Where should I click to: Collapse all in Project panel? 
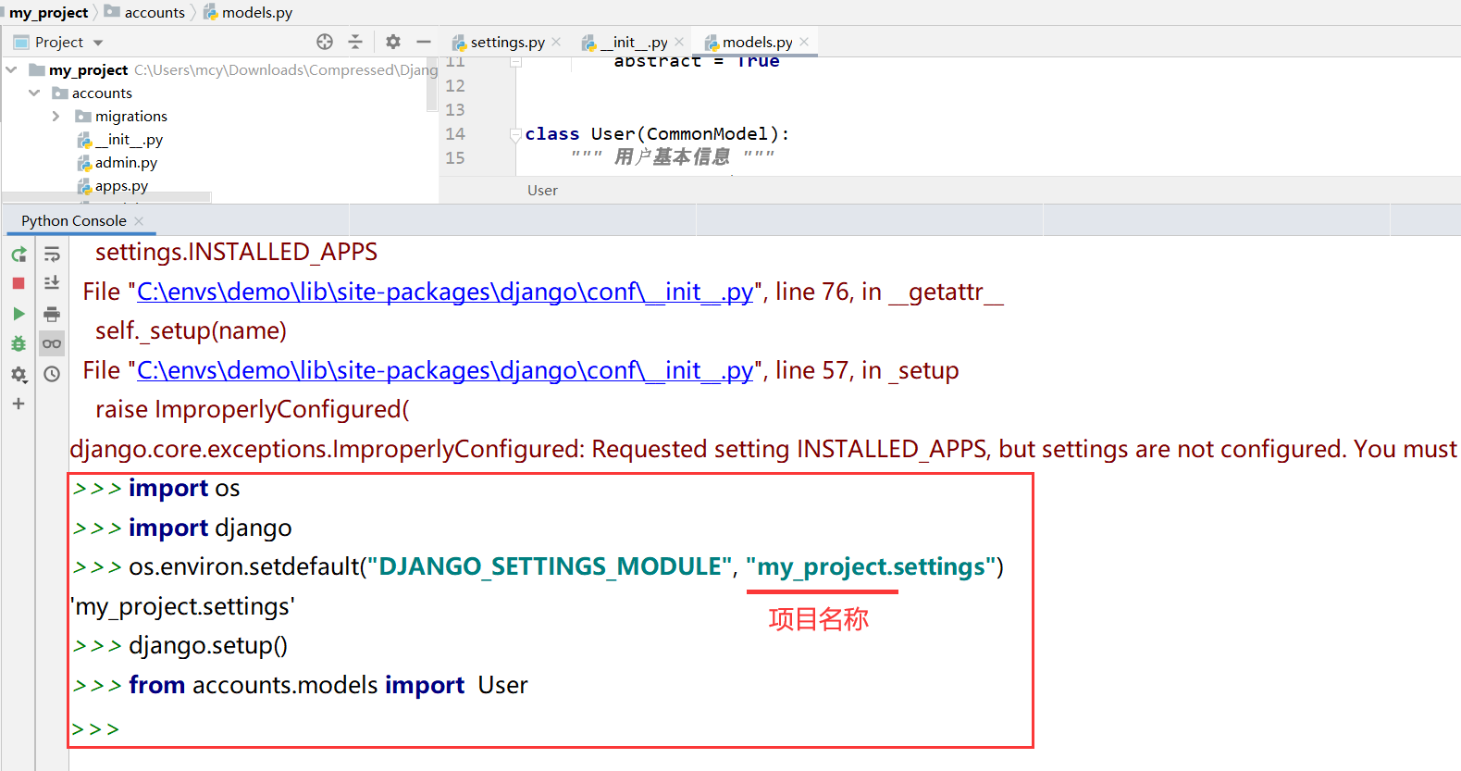(x=355, y=42)
